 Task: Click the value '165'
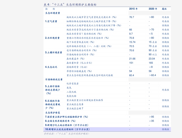tap(151, 63)
